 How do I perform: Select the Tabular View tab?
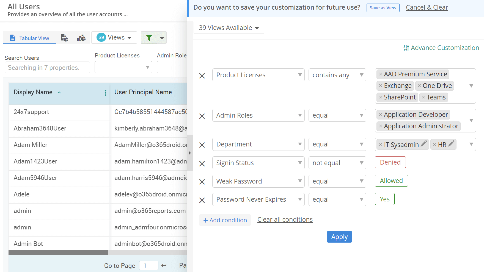pos(29,38)
